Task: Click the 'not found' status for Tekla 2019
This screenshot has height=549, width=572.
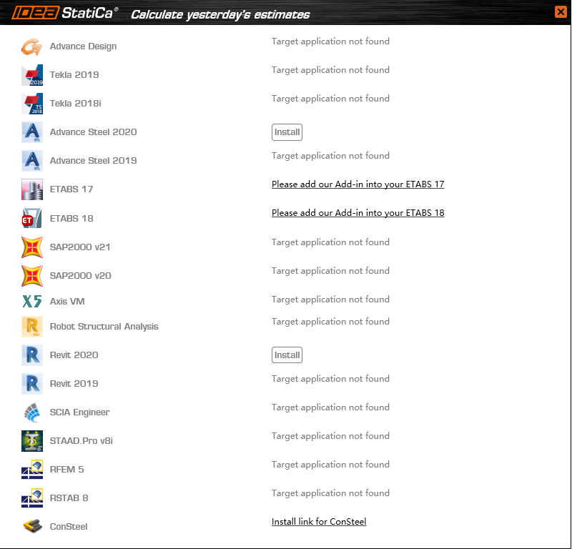Action: 330,69
